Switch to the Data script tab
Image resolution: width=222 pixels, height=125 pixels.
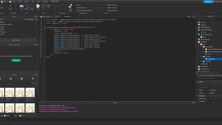click(57, 17)
